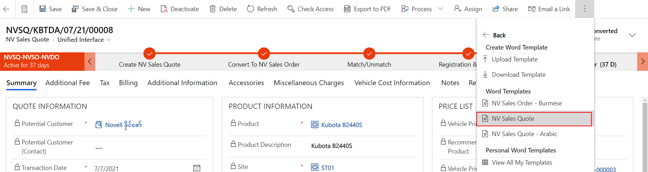Expand the Process dropdown menu
The image size is (648, 172).
pos(440,9)
